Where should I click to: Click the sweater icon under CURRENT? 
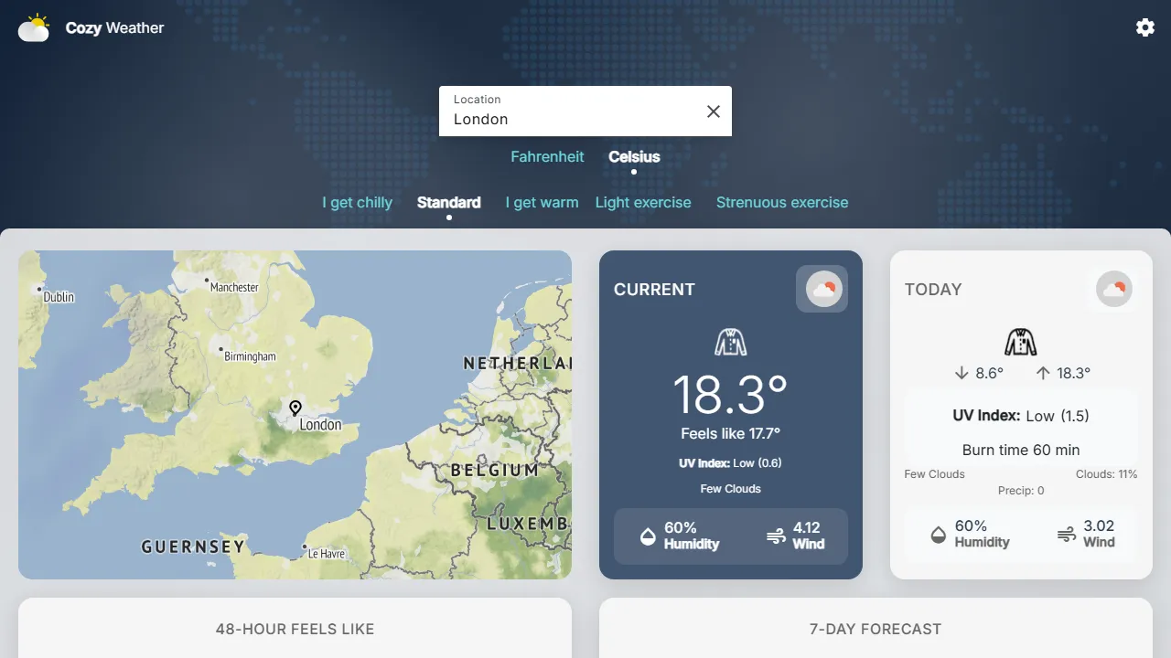click(730, 342)
